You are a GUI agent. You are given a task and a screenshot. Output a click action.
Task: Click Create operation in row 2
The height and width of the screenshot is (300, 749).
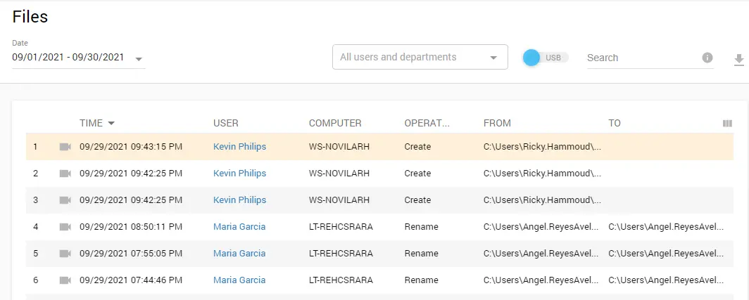click(417, 173)
